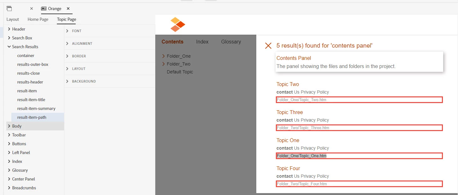Click the skin icon on the Orange tab
The width and height of the screenshot is (458, 195).
pos(44,9)
